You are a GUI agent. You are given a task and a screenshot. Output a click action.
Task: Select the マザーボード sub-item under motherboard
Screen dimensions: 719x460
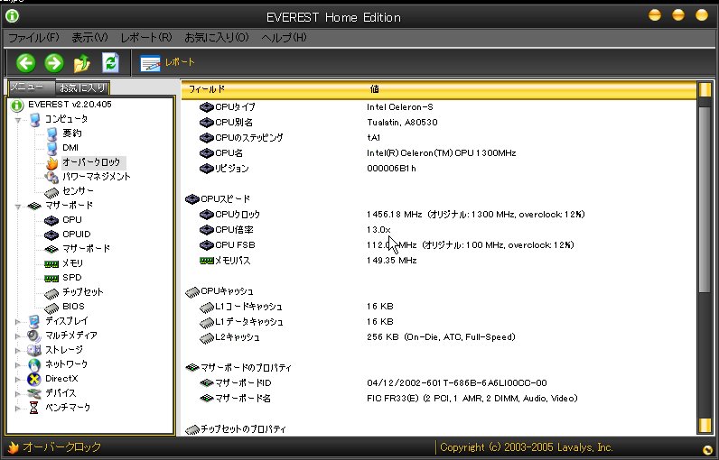(86, 249)
